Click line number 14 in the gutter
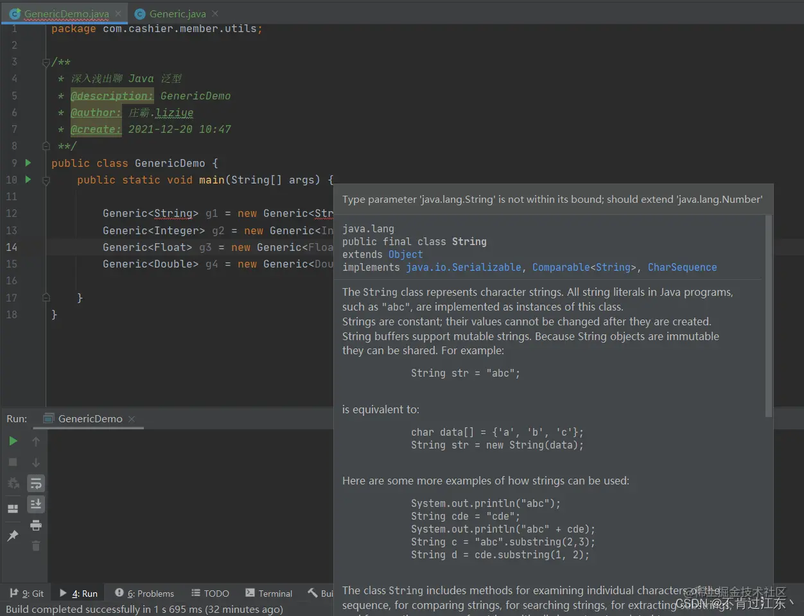 (12, 247)
